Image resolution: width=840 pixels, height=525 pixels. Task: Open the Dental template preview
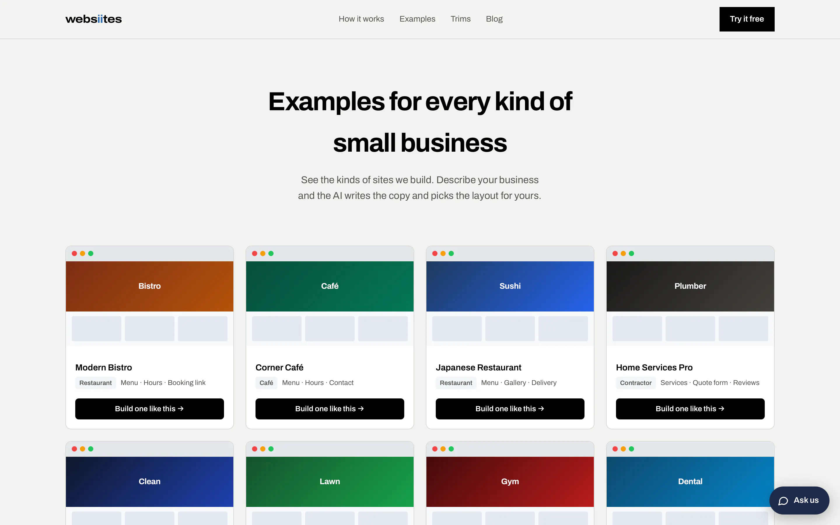click(690, 481)
